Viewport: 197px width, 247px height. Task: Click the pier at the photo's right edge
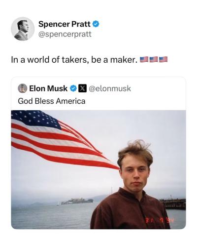[174, 204]
